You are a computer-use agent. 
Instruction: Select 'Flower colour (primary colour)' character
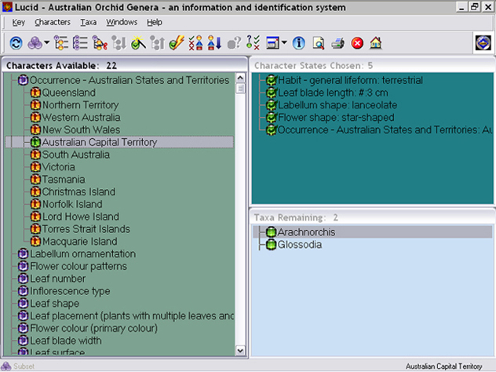[x=93, y=328]
